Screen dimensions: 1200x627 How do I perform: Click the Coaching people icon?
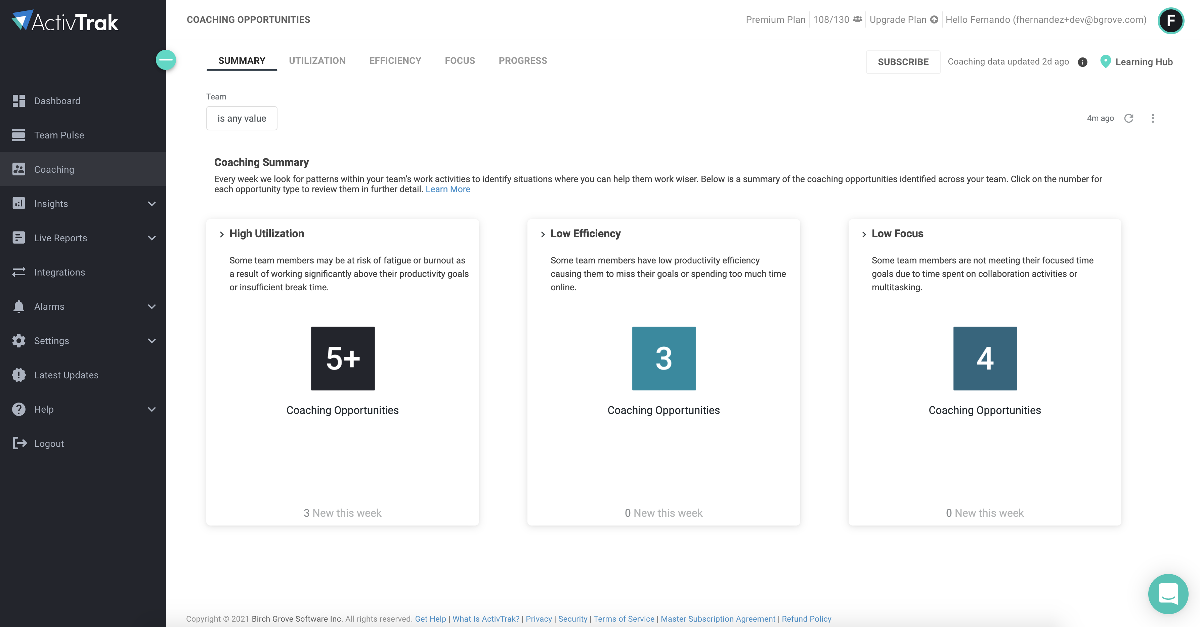click(18, 169)
